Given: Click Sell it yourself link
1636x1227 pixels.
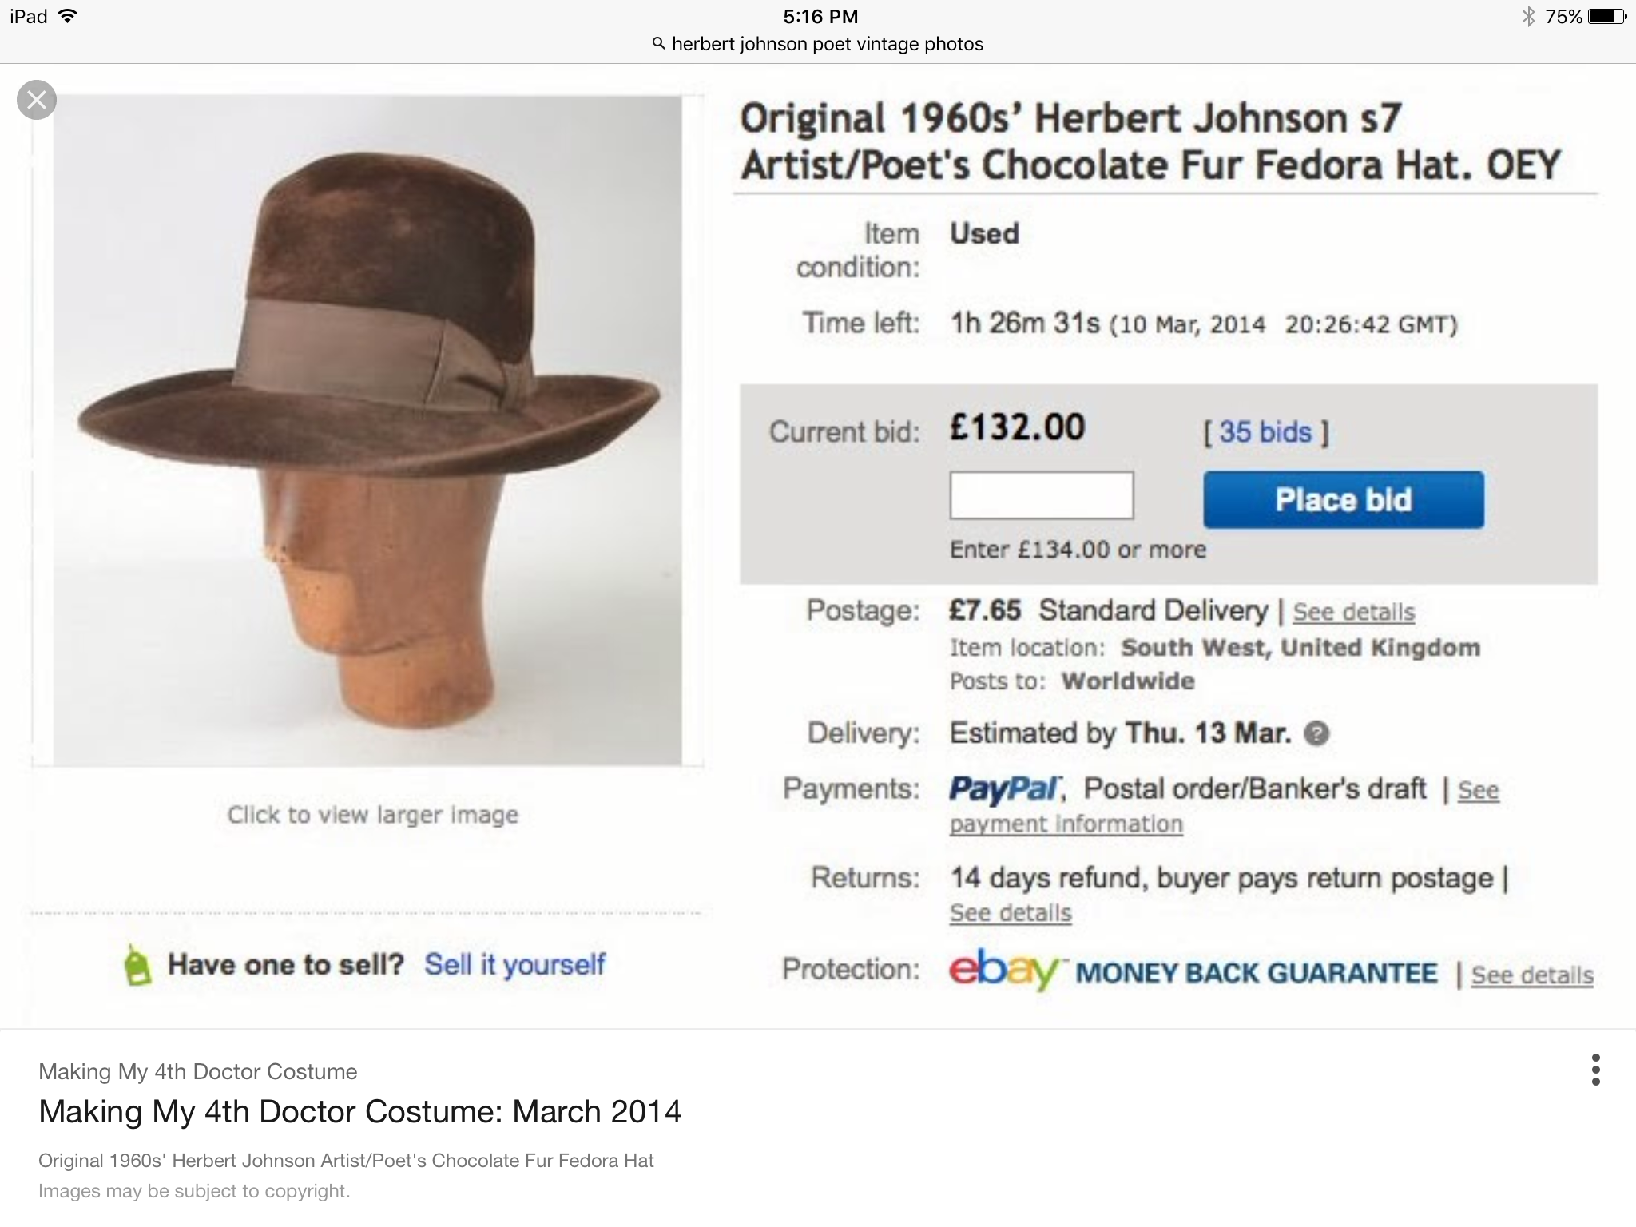Looking at the screenshot, I should (514, 964).
